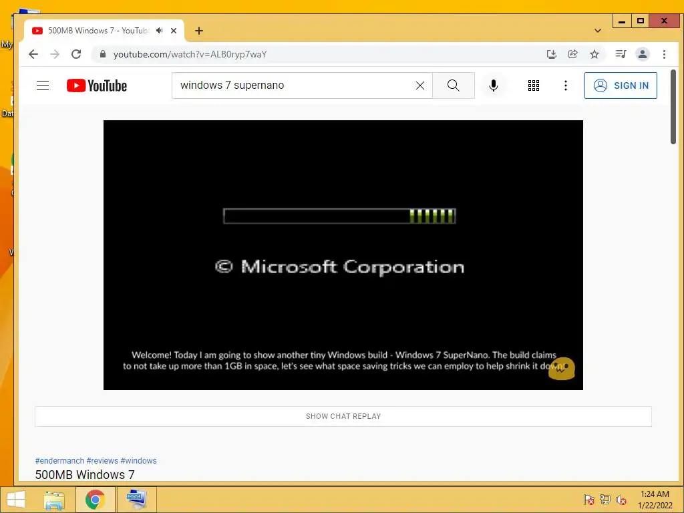Image resolution: width=684 pixels, height=513 pixels.
Task: View site information via the lock icon
Action: [x=102, y=54]
